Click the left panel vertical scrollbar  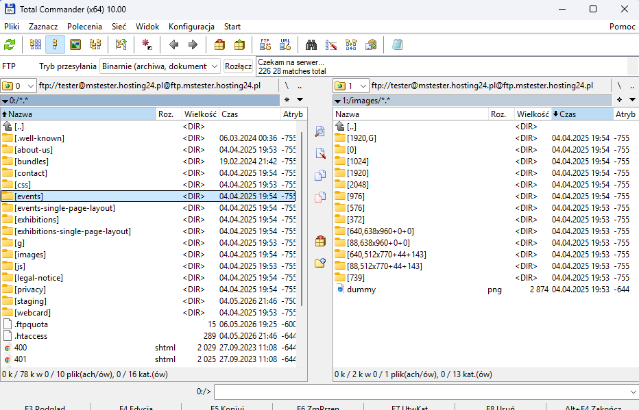[302, 220]
